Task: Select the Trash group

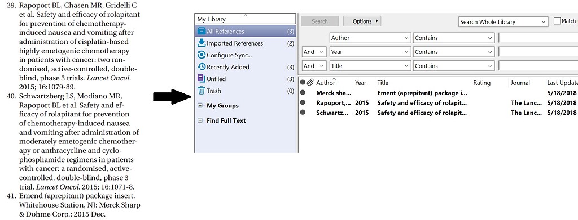Action: coord(246,91)
